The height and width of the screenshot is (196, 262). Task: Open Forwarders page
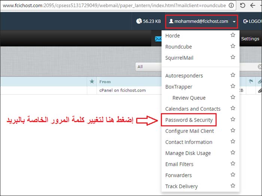tap(179, 175)
